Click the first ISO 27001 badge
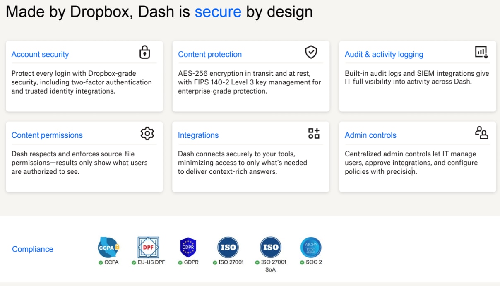 click(x=228, y=248)
